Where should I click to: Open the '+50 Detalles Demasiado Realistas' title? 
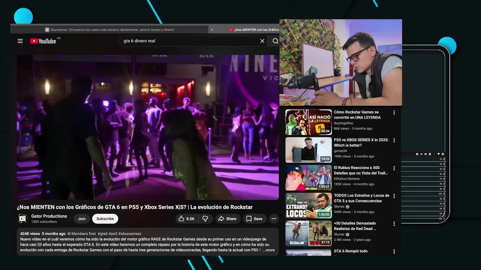point(355,226)
